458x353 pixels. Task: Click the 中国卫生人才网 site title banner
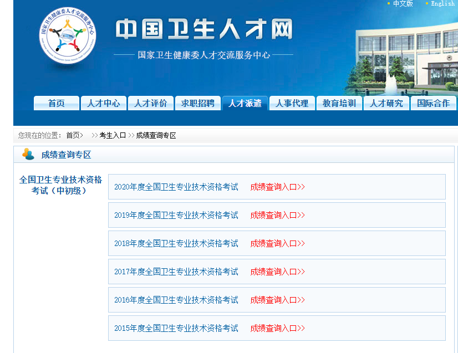[x=203, y=30]
